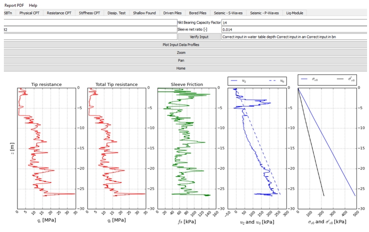Go to the Resistance CPT tab
The height and width of the screenshot is (232, 369).
(60, 13)
